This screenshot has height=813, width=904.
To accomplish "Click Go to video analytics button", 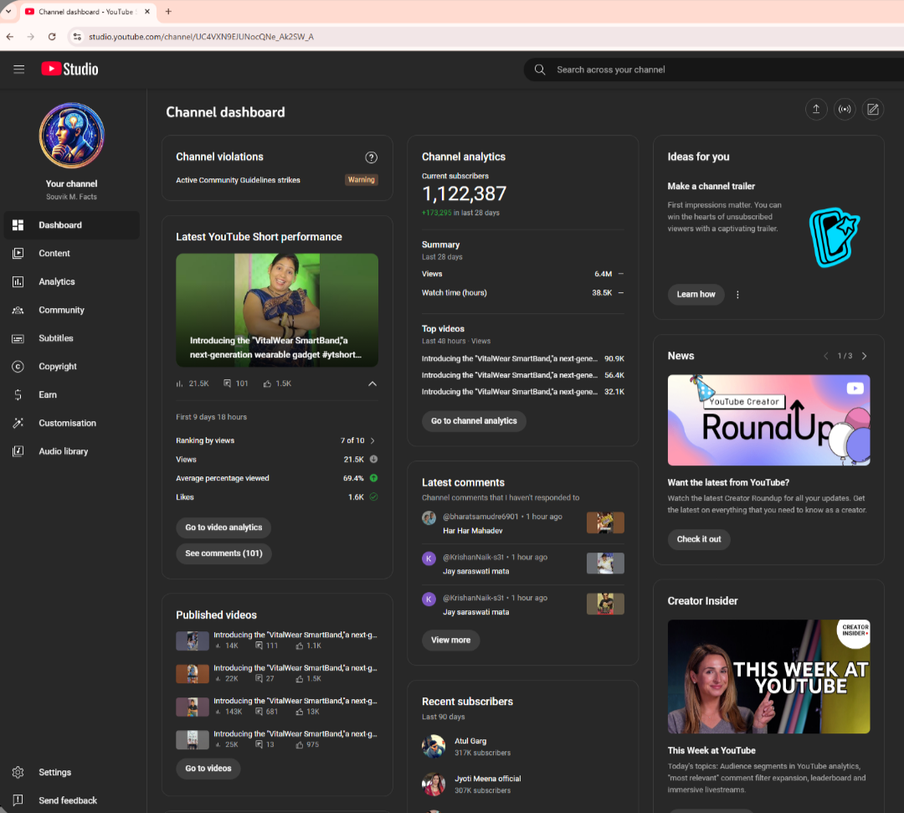I will point(223,527).
